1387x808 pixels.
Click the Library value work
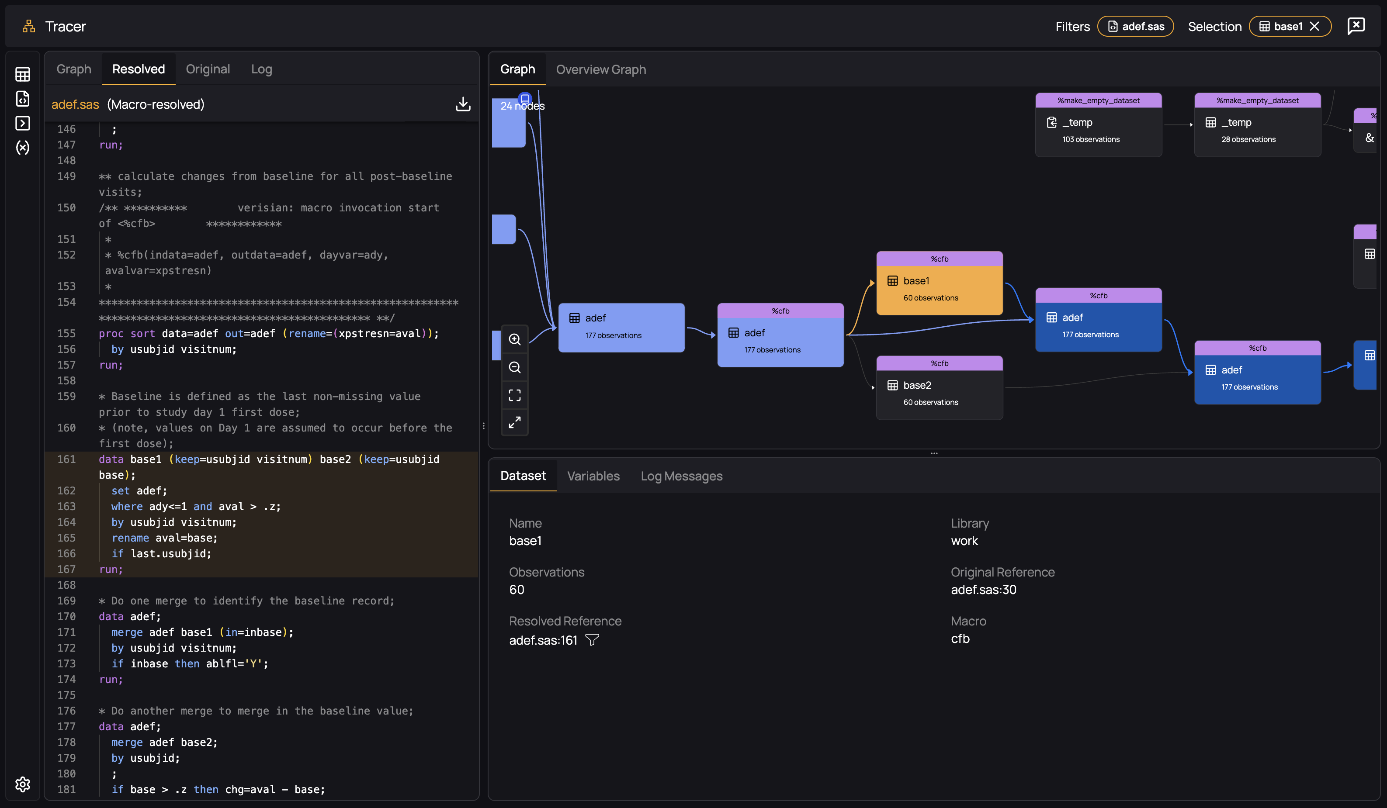[964, 541]
